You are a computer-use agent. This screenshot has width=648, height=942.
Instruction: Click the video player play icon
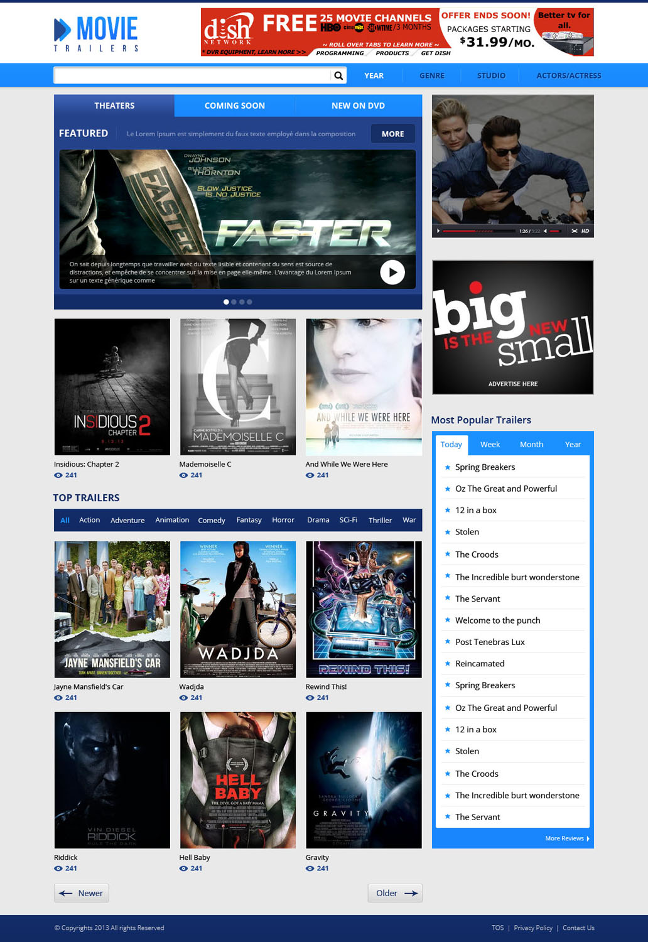click(x=438, y=230)
